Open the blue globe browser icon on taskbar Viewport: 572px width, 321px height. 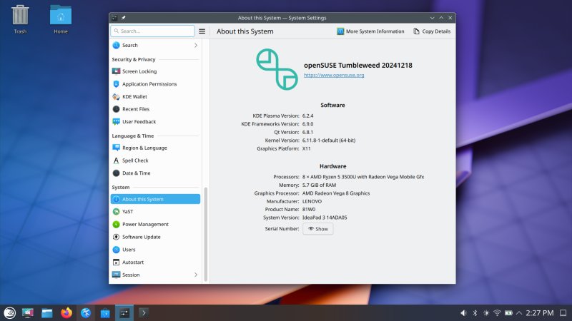tap(86, 313)
